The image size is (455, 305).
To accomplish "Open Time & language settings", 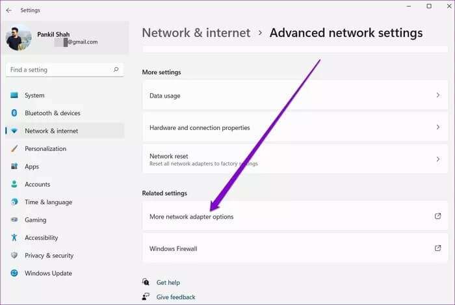I will coord(48,202).
